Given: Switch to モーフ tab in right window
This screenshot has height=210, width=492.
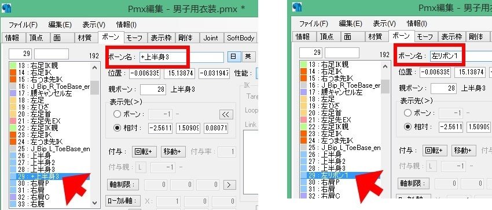Looking at the screenshot, I should [x=425, y=36].
